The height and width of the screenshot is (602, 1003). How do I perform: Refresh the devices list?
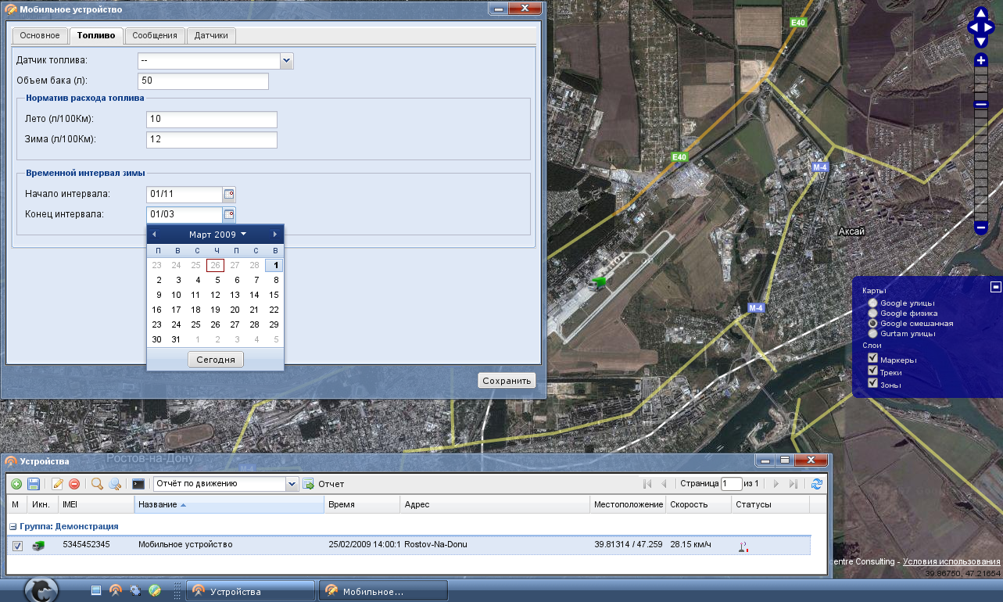pyautogui.click(x=817, y=484)
